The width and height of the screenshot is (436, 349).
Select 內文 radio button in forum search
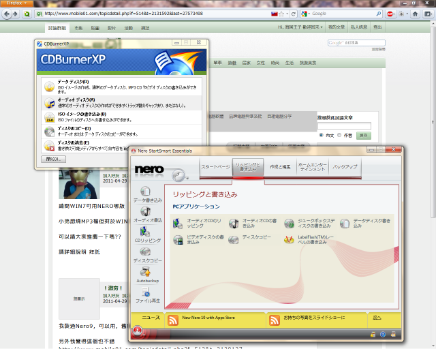coord(321,135)
